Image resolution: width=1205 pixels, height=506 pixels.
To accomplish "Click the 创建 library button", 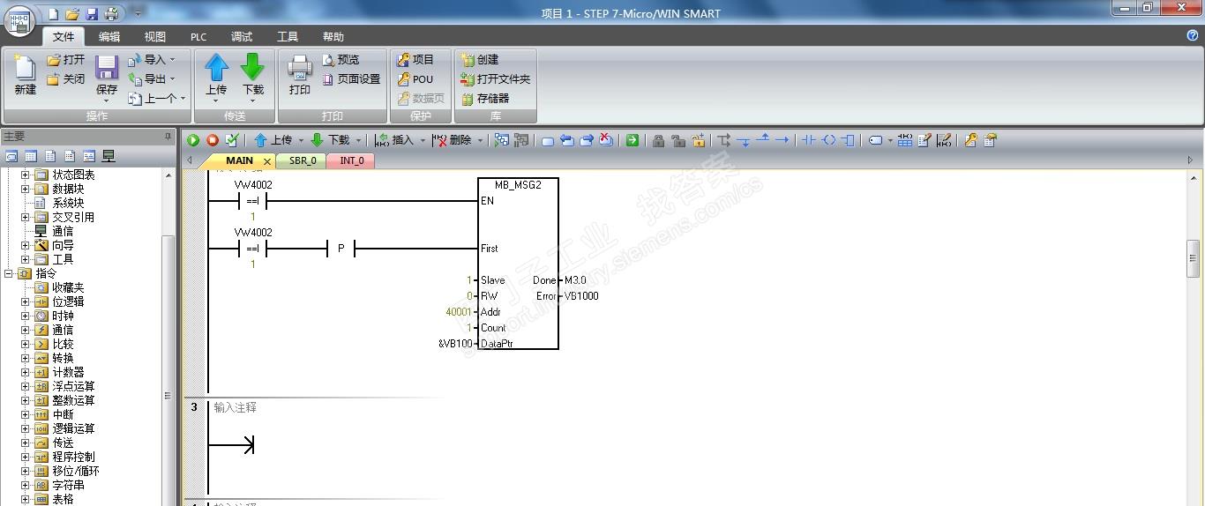I will pos(479,59).
